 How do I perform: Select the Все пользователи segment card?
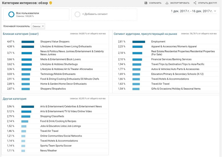click(36, 14)
